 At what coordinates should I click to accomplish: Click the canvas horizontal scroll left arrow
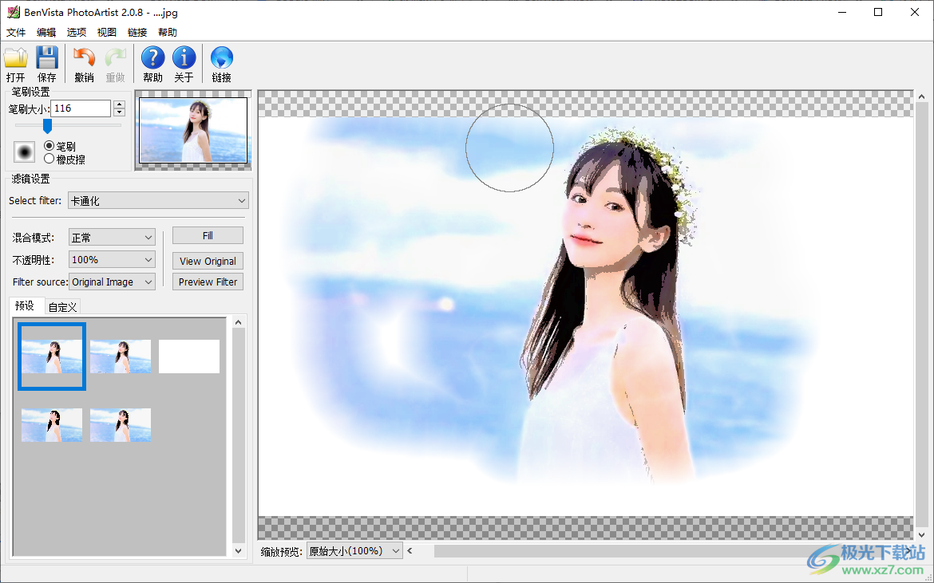click(x=410, y=551)
